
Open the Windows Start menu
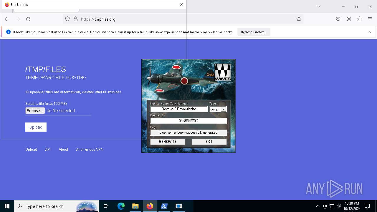click(x=7, y=206)
